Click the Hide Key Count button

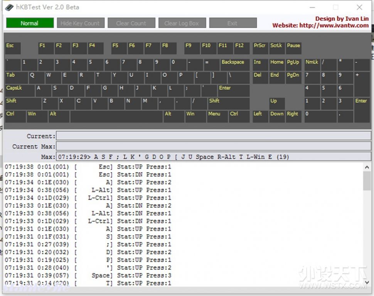click(x=81, y=23)
